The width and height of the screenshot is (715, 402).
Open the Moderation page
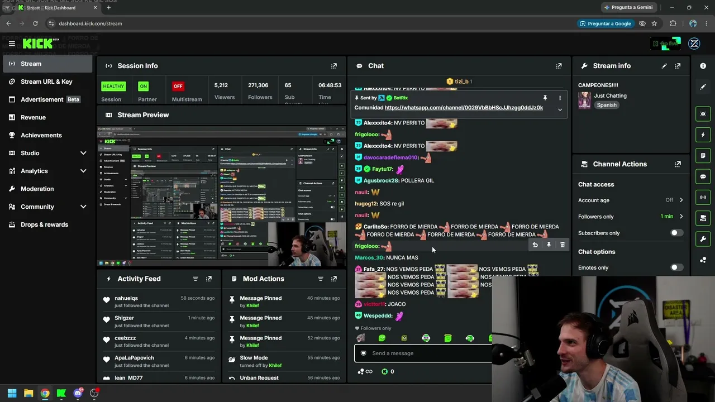(x=47, y=189)
